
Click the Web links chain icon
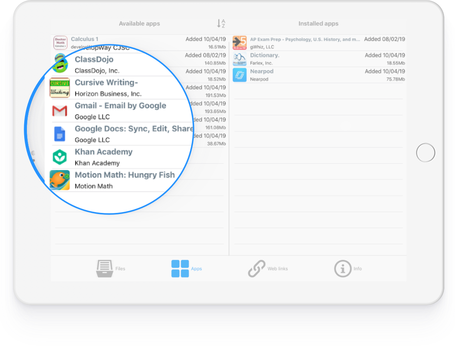(x=257, y=269)
